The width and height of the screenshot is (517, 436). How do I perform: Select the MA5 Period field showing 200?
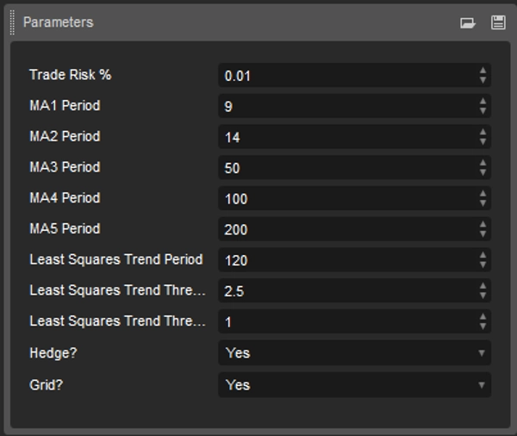[x=345, y=229]
